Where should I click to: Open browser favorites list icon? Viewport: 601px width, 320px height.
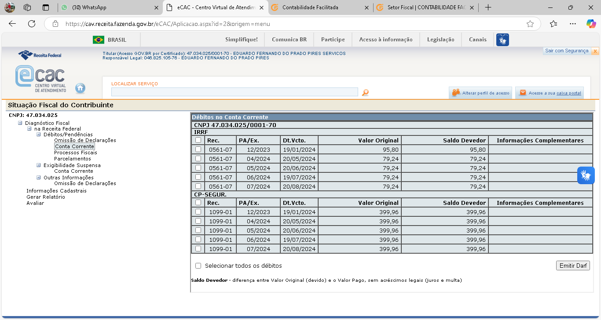coord(553,24)
